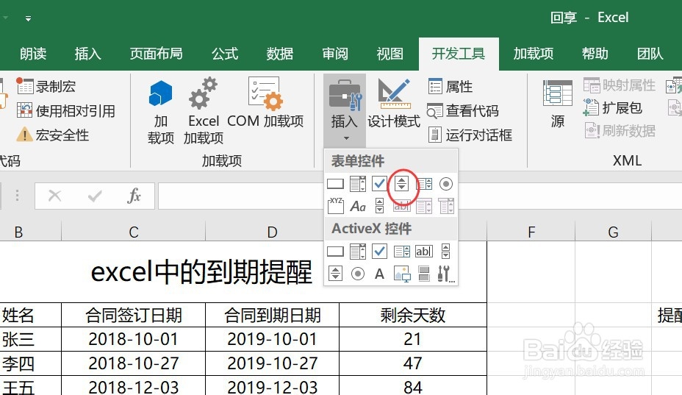Insert a Form Controls button
The image size is (682, 395).
pos(335,184)
